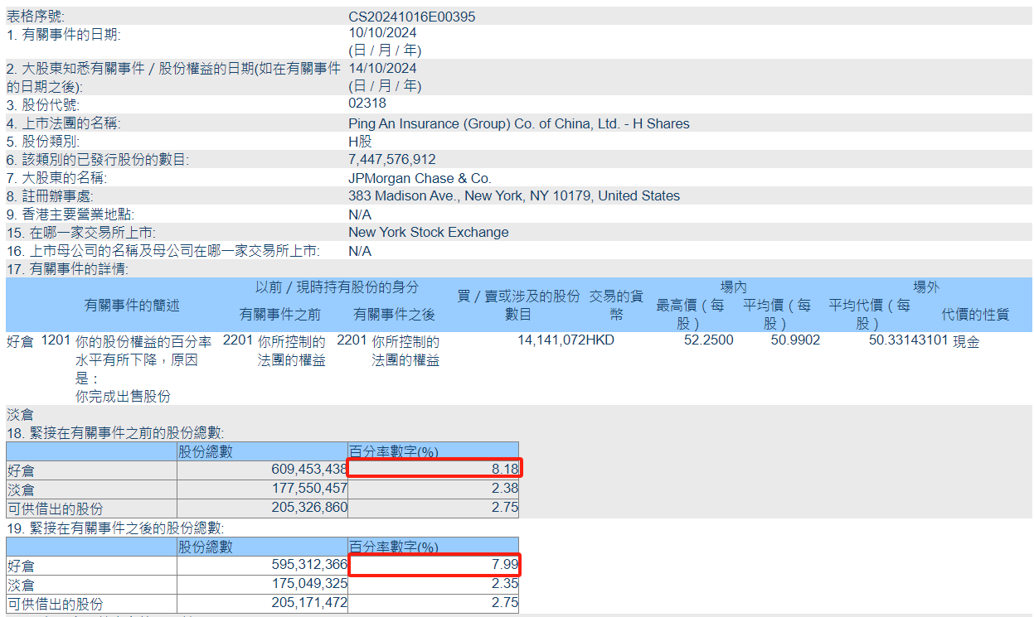1034x617 pixels.
Task: Click the on-exchange highest price 52.2500
Action: click(707, 340)
